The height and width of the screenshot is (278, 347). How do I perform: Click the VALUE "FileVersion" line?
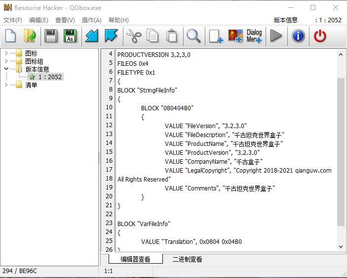click(206, 126)
